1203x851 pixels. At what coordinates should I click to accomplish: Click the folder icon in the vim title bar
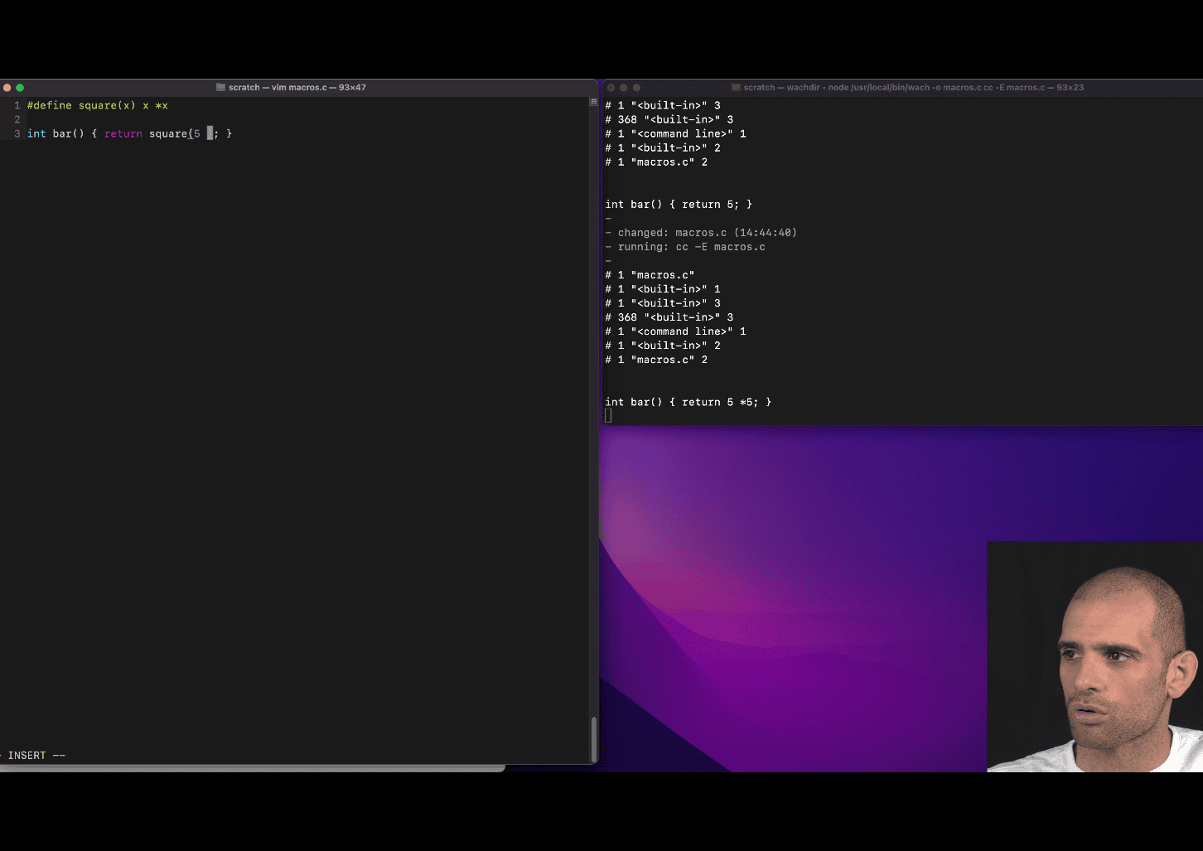(220, 87)
